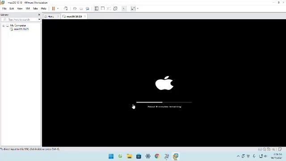Enter full screen mode via toolbar icon
The image size is (286, 161).
[109, 8]
